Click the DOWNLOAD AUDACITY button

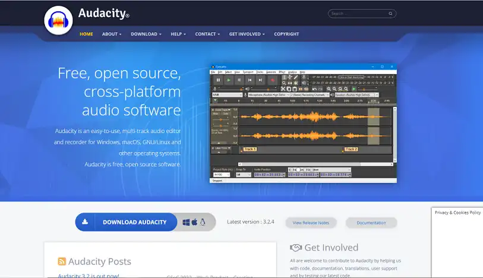[x=126, y=222]
